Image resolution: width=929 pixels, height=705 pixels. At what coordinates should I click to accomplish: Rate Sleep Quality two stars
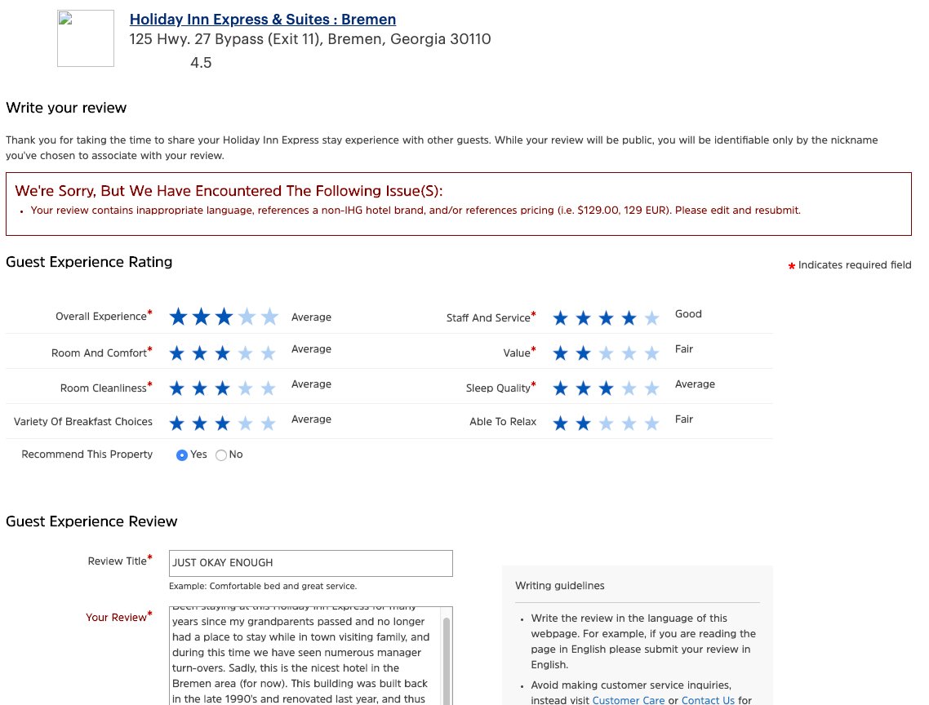click(x=583, y=388)
